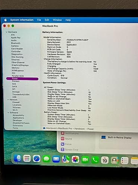The width and height of the screenshot is (138, 185).
Task: Select Printers in the sidebar
Action: (x=16, y=81)
